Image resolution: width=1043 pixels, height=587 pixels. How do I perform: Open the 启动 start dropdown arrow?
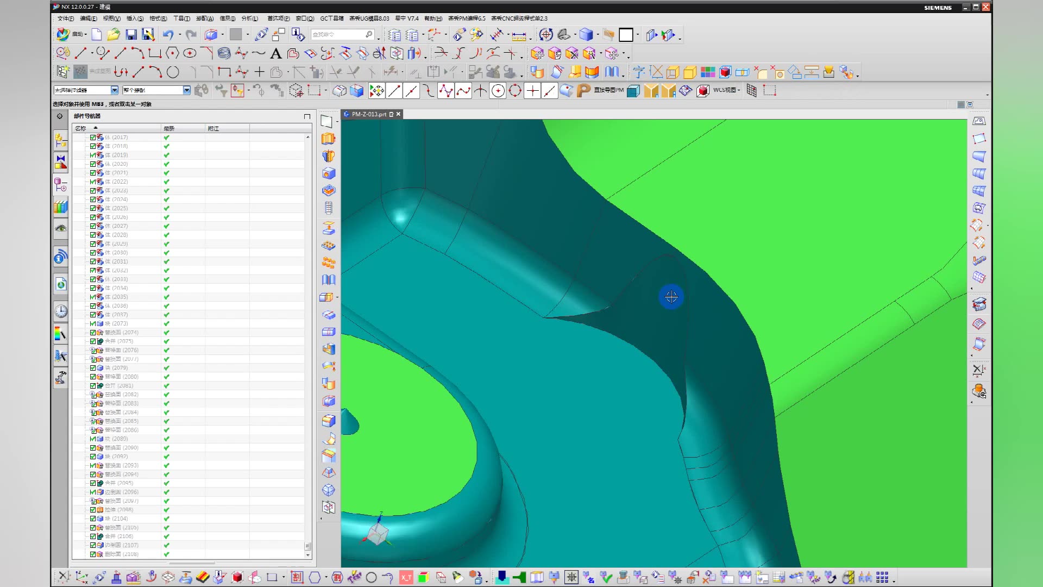[86, 35]
